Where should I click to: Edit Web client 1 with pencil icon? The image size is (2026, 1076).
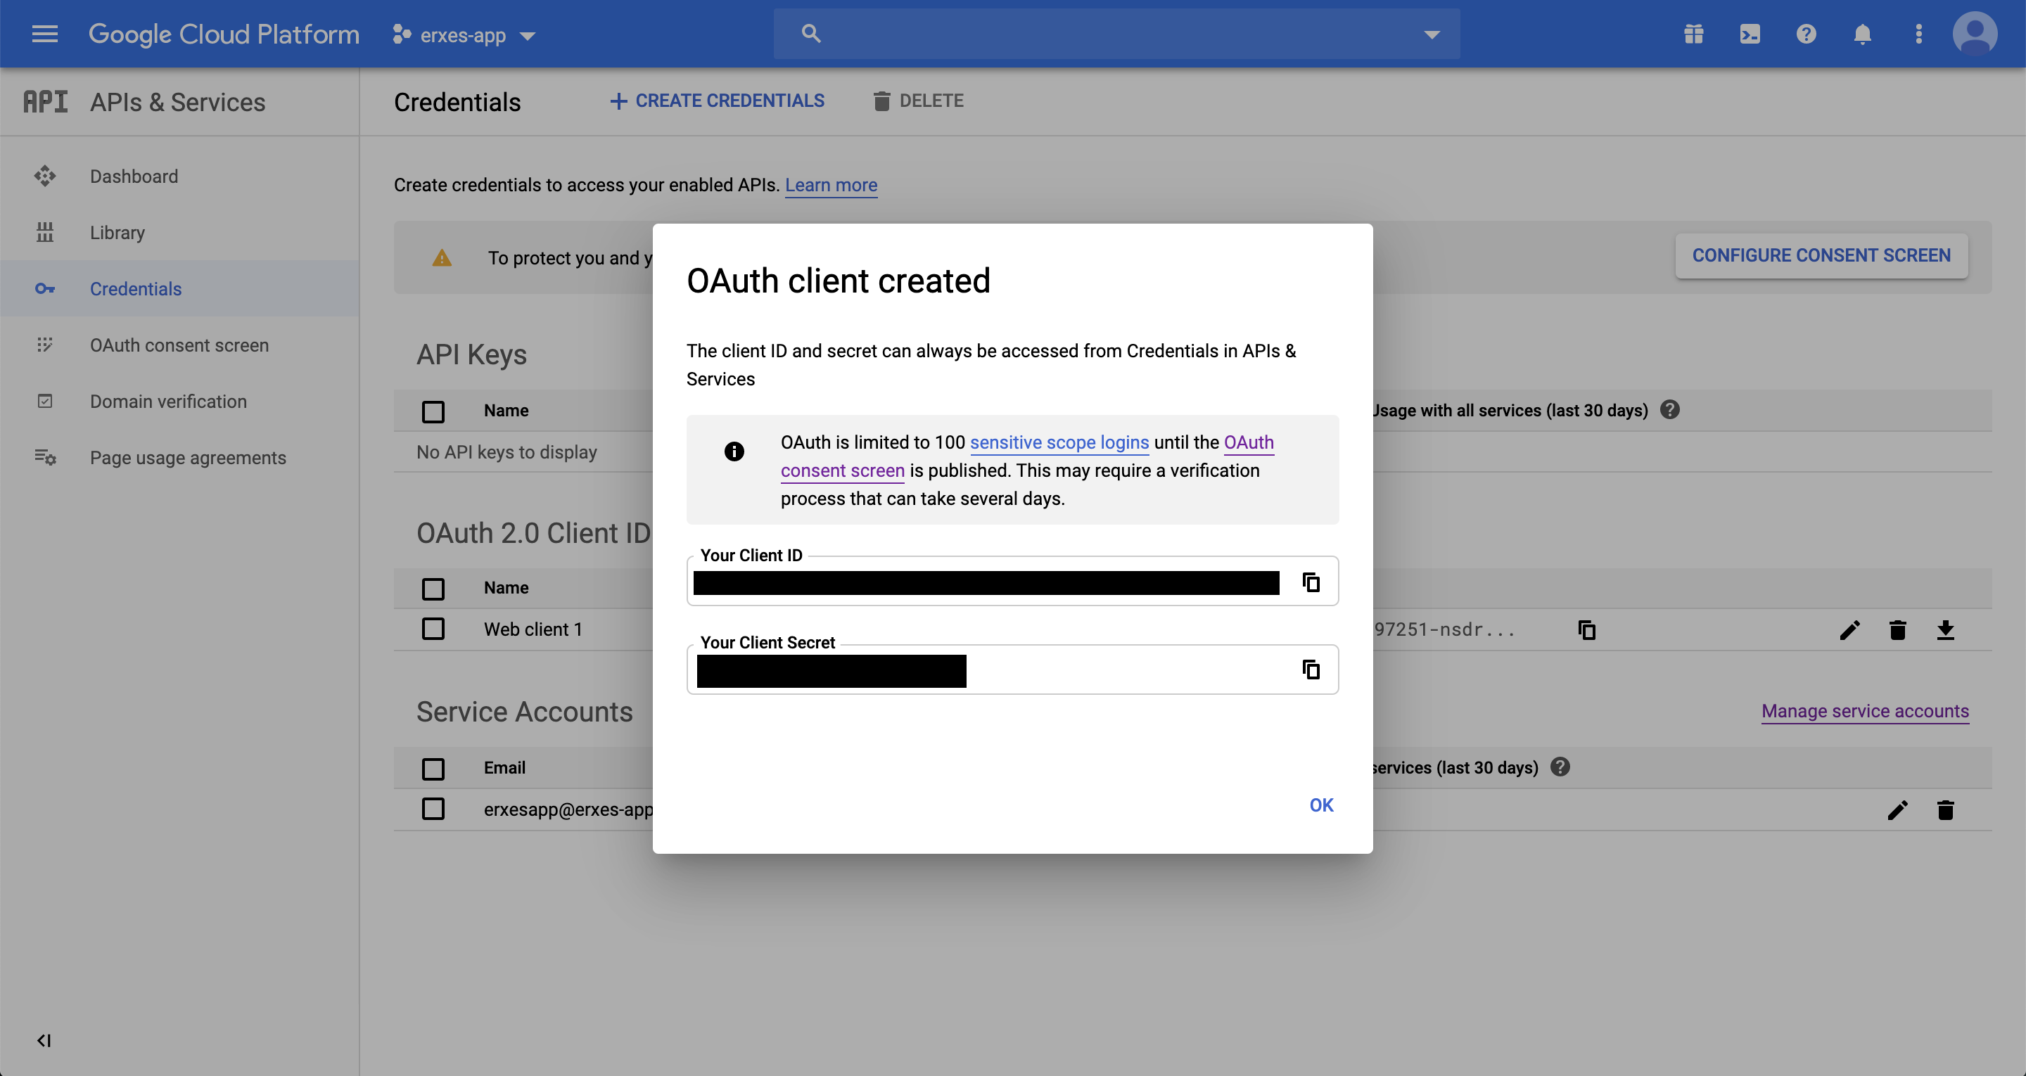click(1850, 630)
